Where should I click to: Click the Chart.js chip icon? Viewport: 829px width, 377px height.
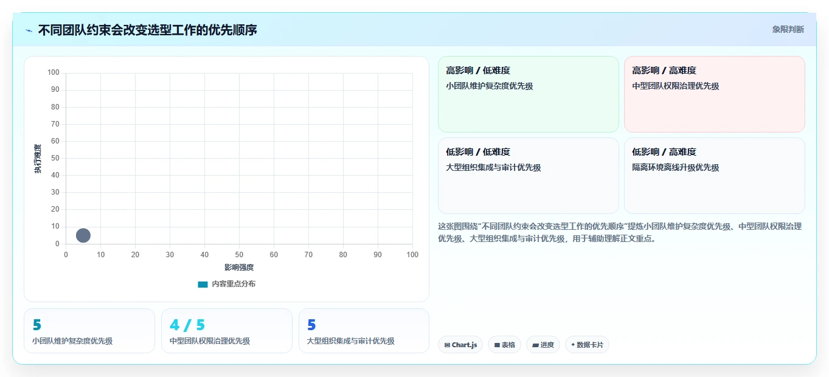pos(448,345)
